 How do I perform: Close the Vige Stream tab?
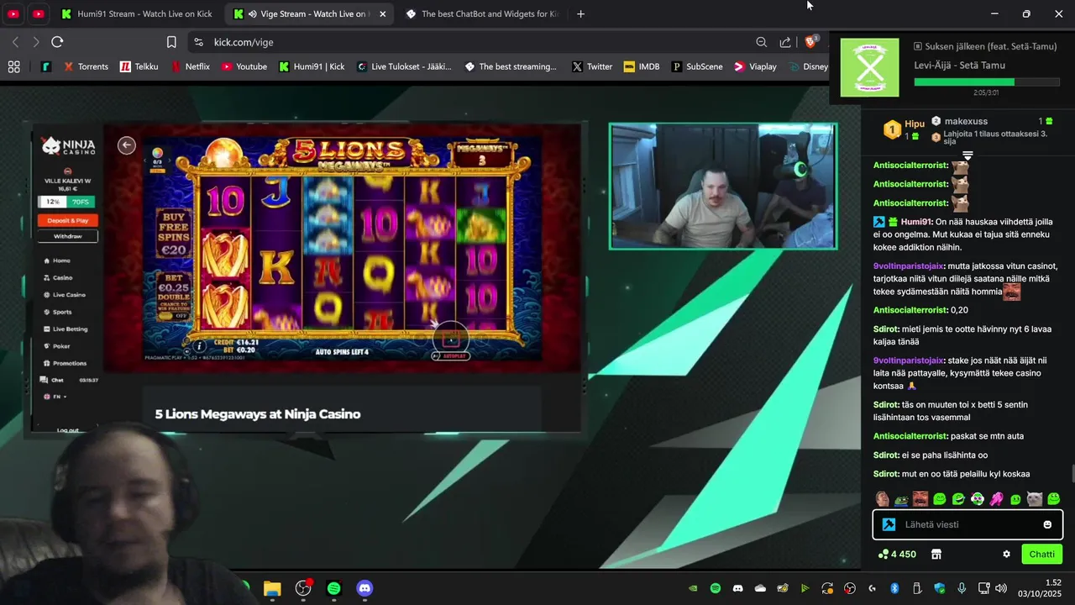(383, 13)
